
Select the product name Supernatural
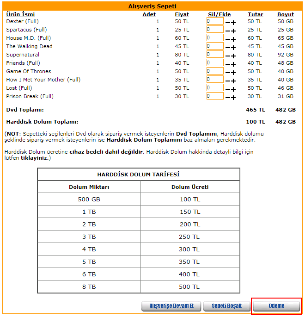(23, 55)
